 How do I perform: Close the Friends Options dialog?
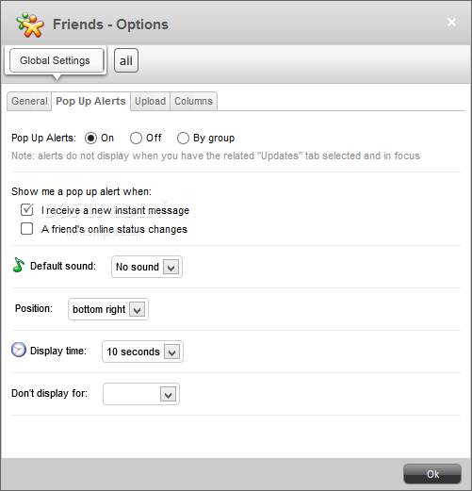(451, 22)
